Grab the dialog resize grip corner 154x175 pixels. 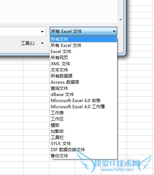pyautogui.click(x=121, y=51)
